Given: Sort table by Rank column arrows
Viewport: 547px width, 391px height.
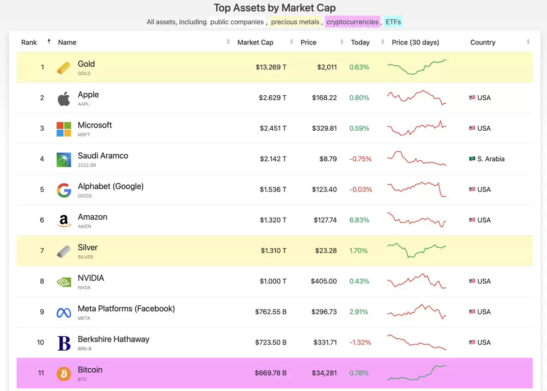Looking at the screenshot, I should (x=49, y=42).
